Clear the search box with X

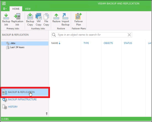(129, 35)
